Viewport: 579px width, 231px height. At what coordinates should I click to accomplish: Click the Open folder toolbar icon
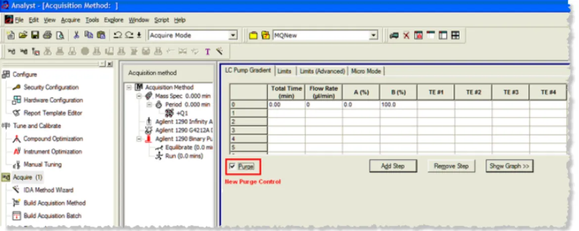point(23,36)
